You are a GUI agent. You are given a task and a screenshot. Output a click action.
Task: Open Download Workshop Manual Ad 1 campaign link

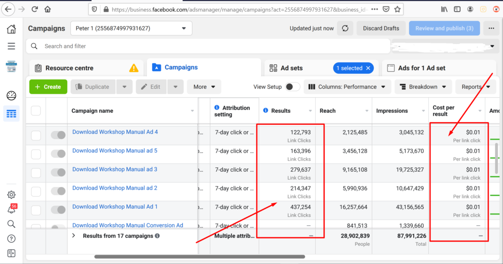coord(115,207)
